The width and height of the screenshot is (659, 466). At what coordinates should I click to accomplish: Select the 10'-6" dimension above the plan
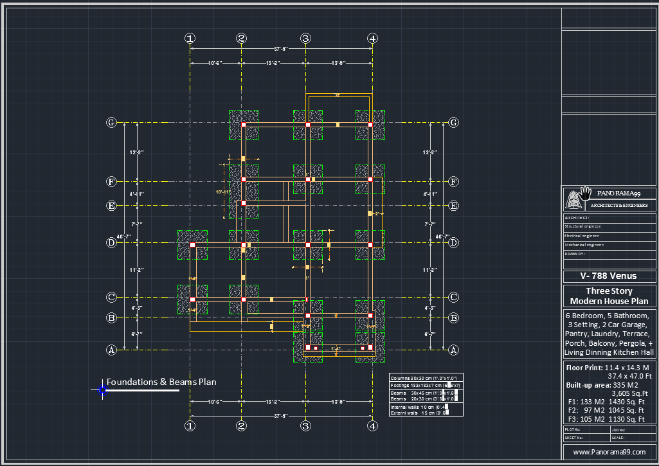[215, 63]
